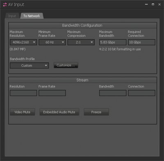Viewport: 164px width, 161px height.
Task: Click the Maximum Bandwidth 5.83 Gbps field
Action: click(x=113, y=42)
